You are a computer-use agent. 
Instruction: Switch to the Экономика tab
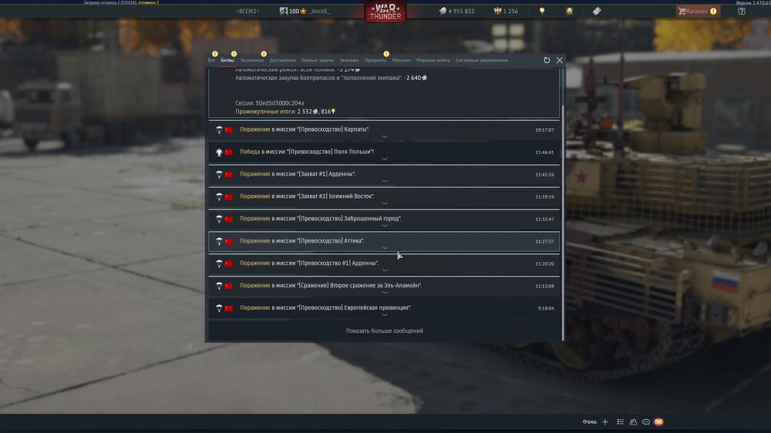pos(252,60)
